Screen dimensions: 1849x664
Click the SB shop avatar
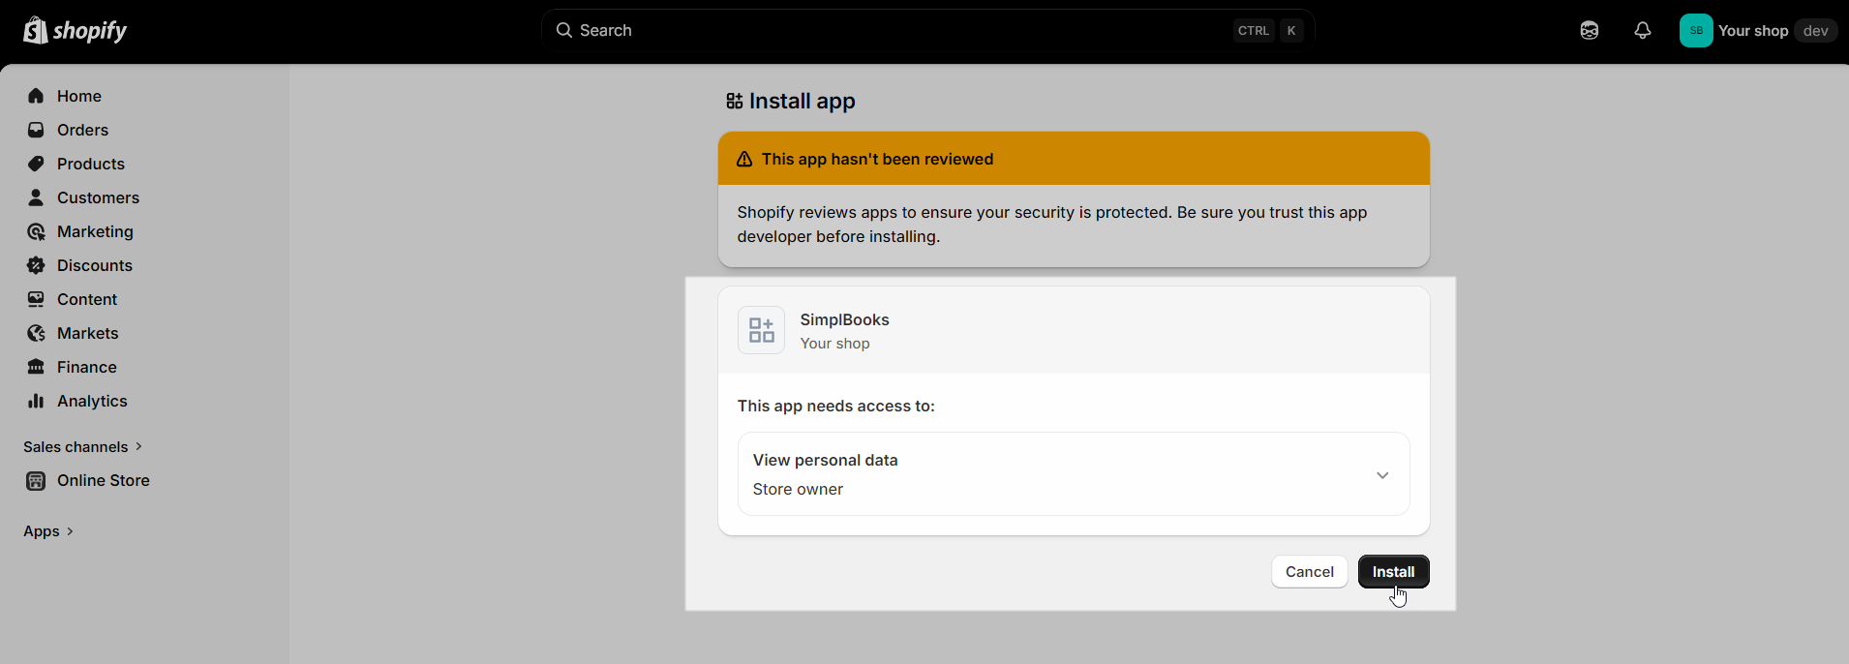pyautogui.click(x=1695, y=31)
